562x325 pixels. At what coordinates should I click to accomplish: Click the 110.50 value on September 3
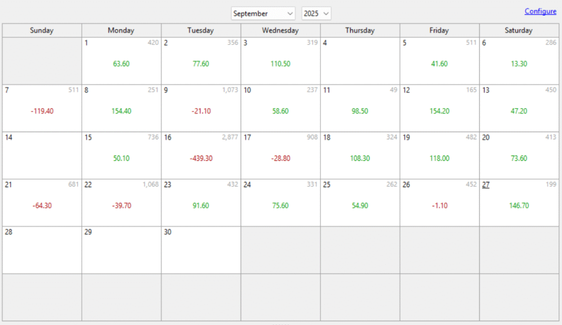point(280,64)
